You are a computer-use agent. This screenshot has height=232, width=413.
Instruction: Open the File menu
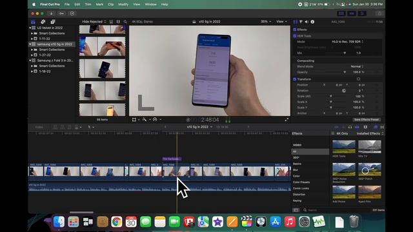coord(67,5)
